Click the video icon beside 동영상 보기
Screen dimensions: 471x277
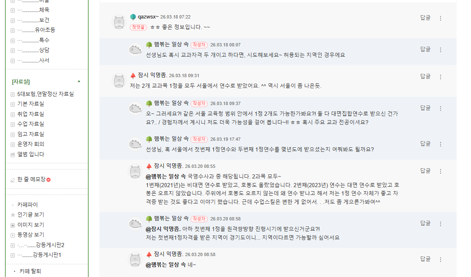[x=13, y=235]
